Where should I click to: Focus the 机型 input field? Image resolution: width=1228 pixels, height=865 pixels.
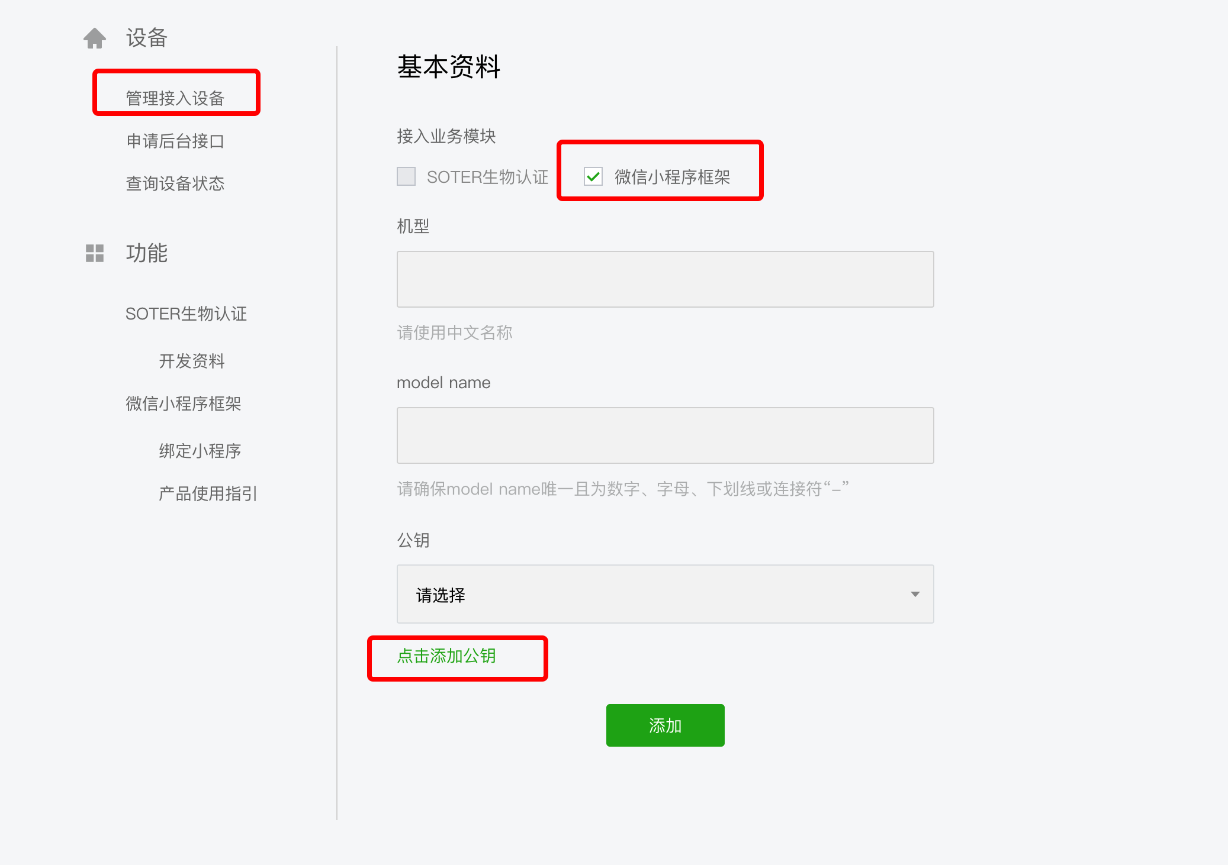(664, 279)
